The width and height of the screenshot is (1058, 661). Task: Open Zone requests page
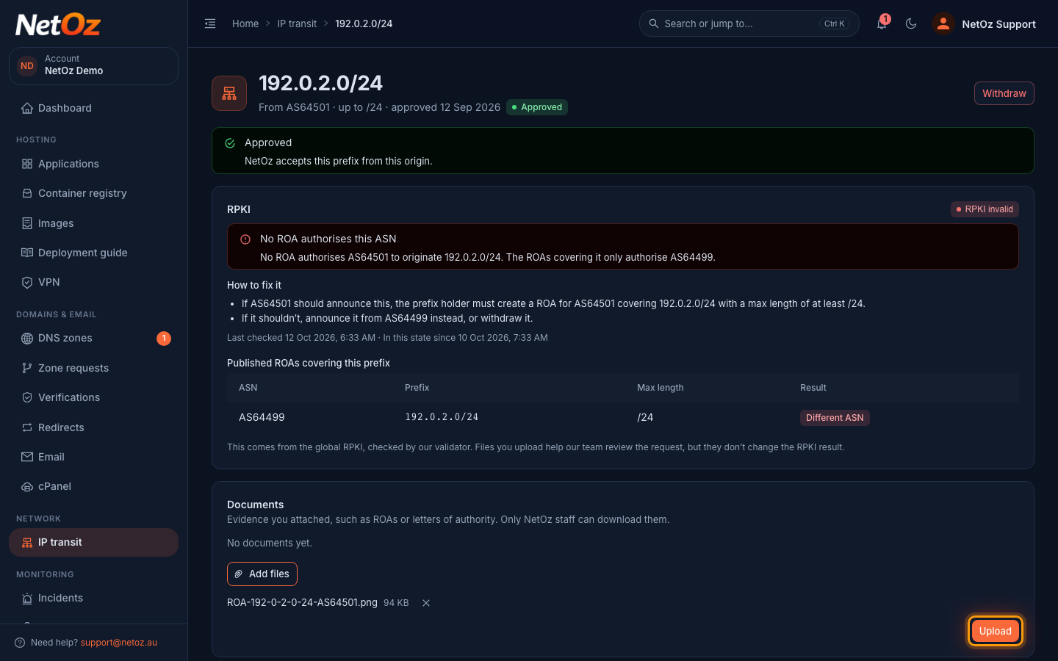point(93,368)
